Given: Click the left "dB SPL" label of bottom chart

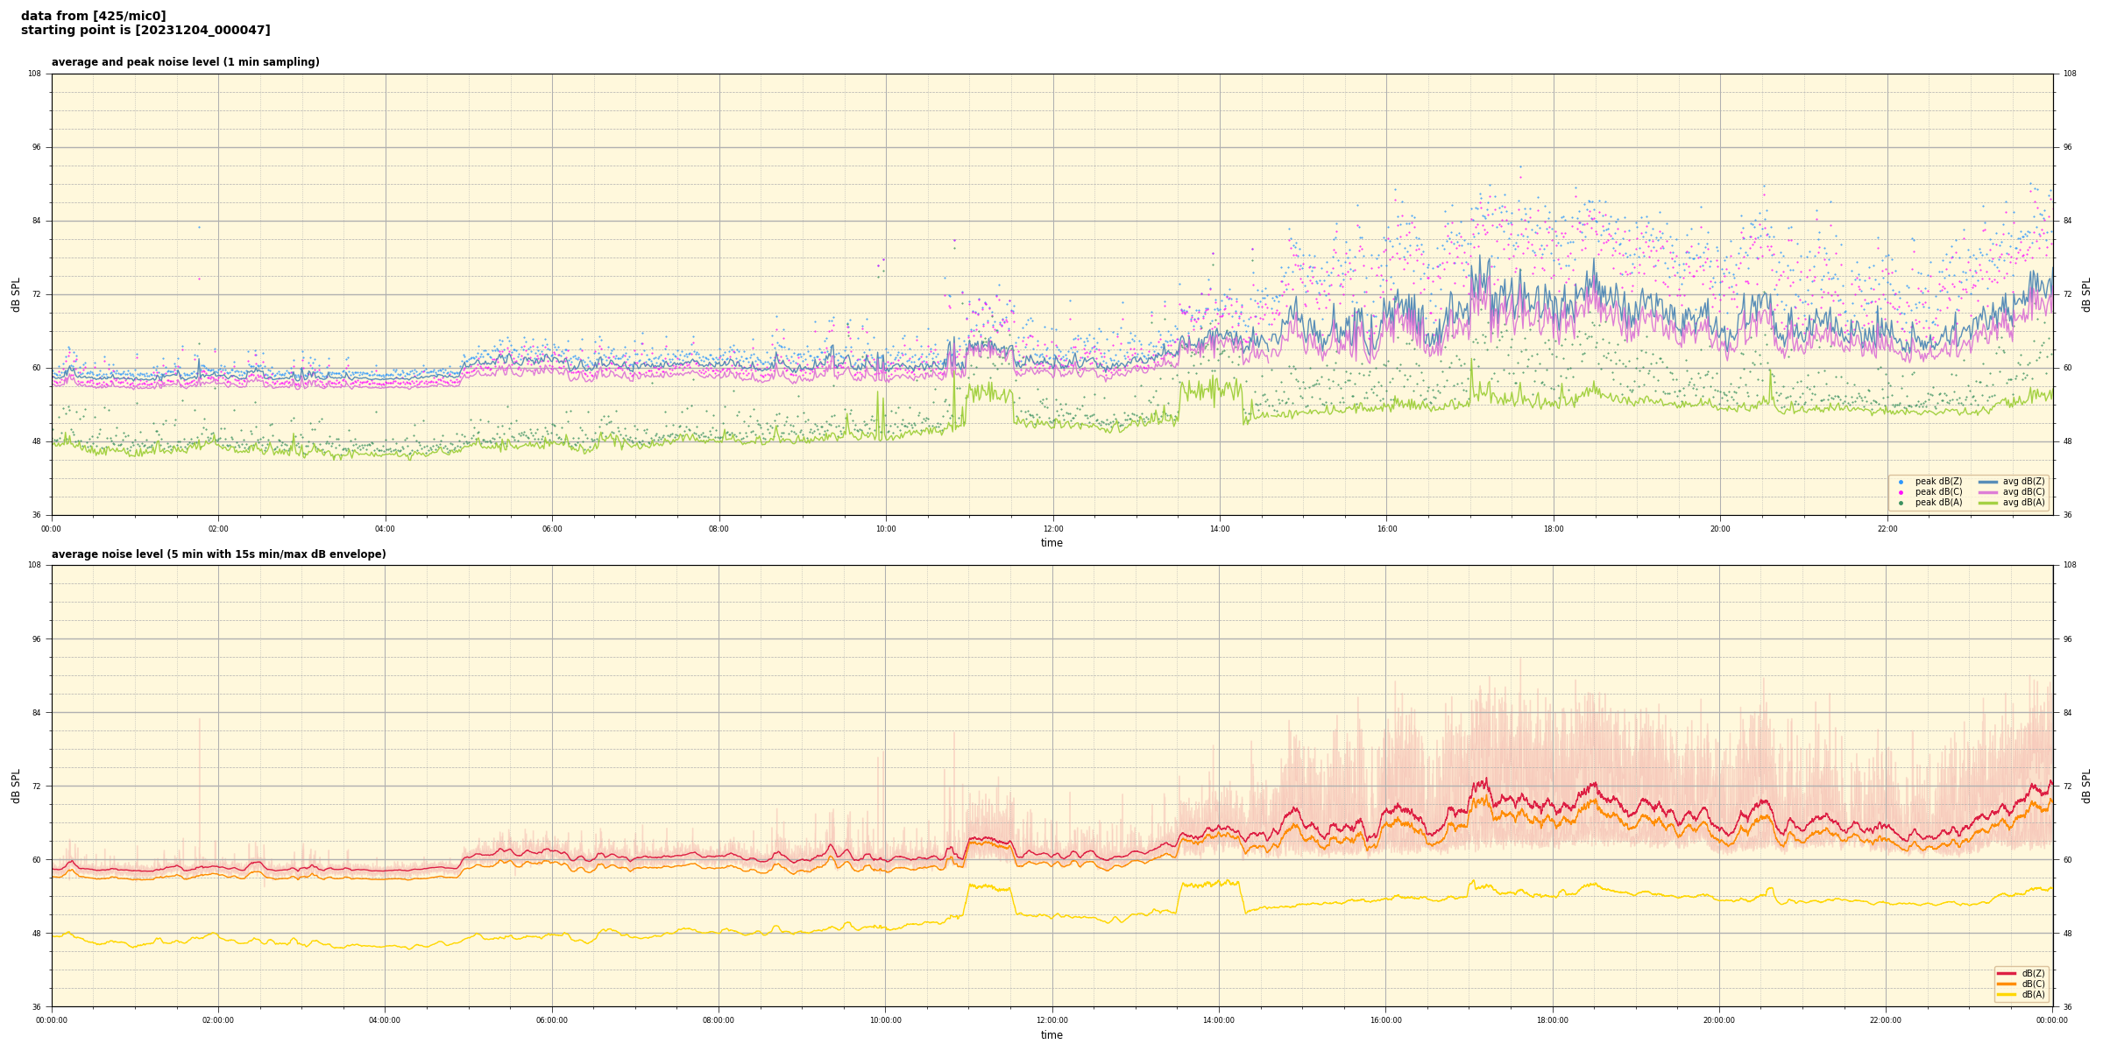Looking at the screenshot, I should (x=16, y=786).
